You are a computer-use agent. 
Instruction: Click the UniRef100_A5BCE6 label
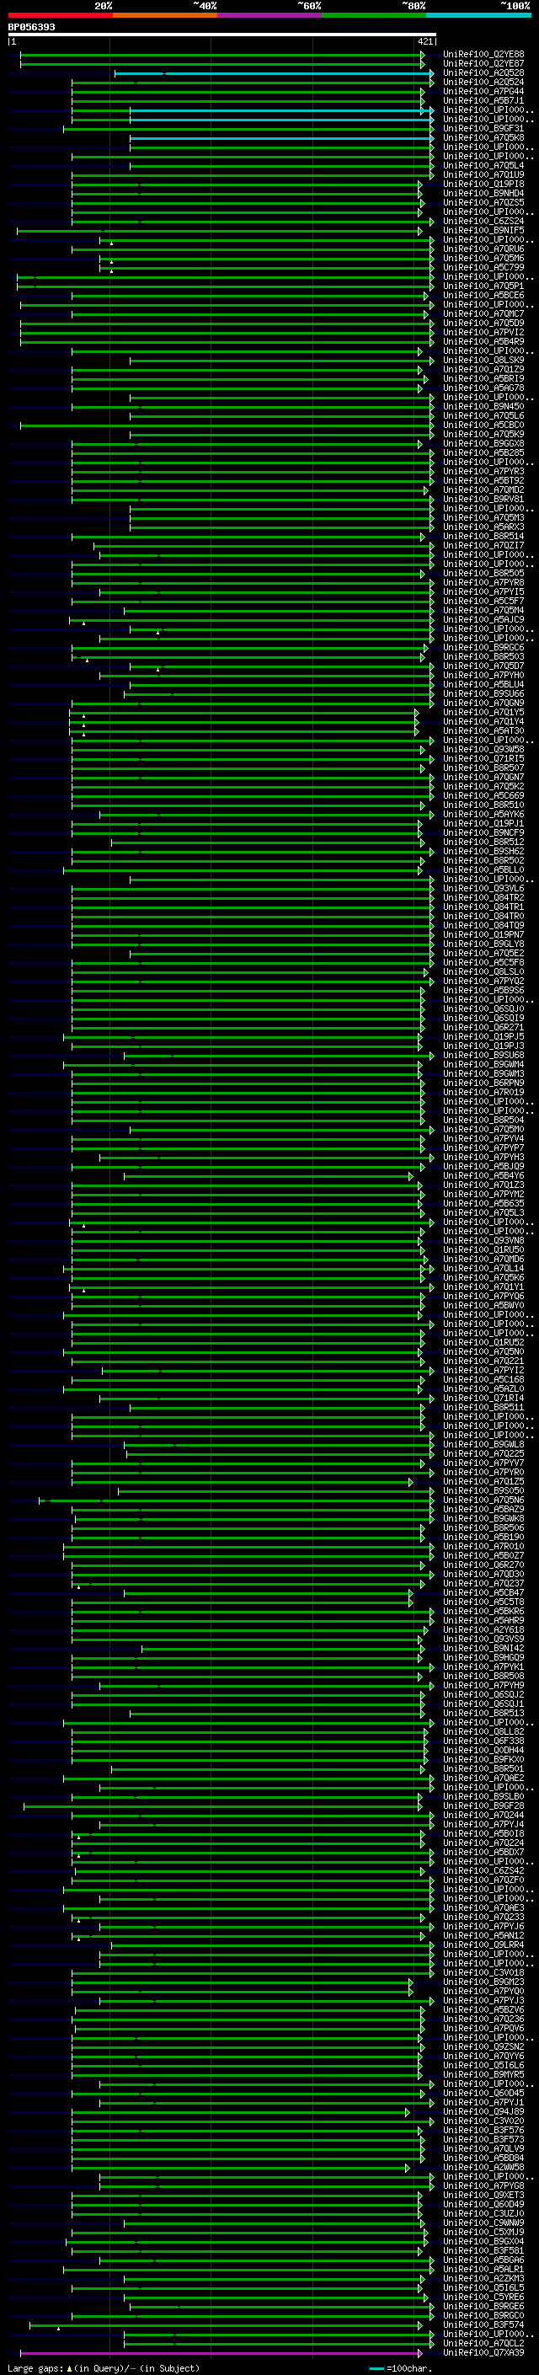483,295
